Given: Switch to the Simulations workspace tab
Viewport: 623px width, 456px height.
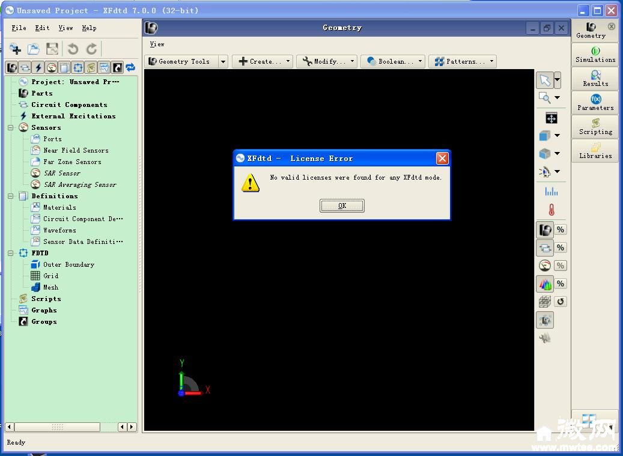Looking at the screenshot, I should [x=595, y=55].
